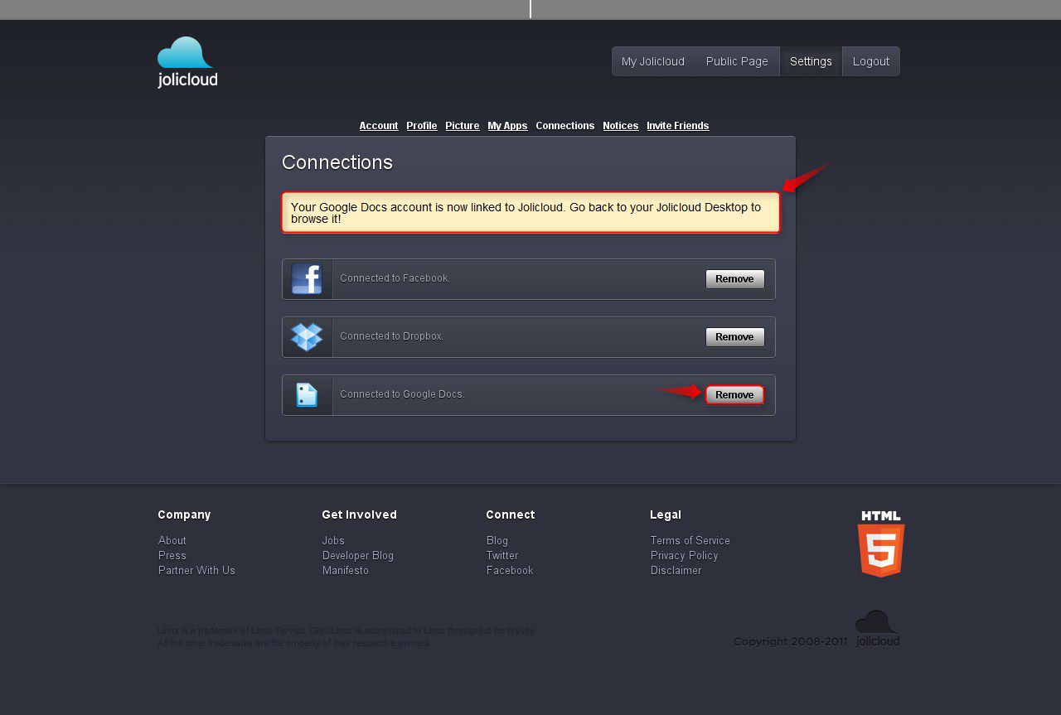Image resolution: width=1061 pixels, height=715 pixels.
Task: Click the Connect footer heading
Action: click(511, 515)
